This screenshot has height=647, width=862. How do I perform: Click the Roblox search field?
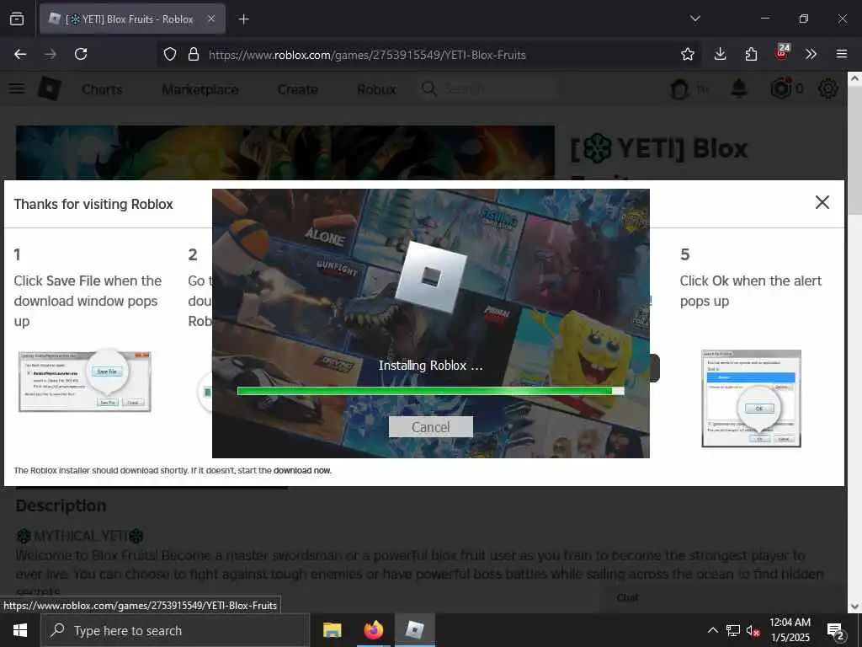point(489,88)
